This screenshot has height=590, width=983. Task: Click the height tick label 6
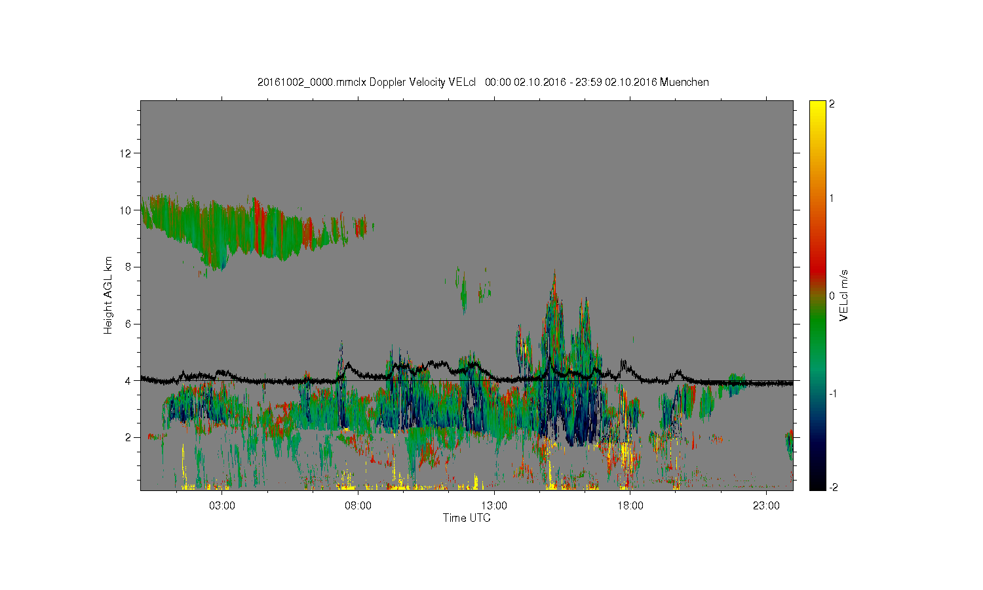click(130, 324)
